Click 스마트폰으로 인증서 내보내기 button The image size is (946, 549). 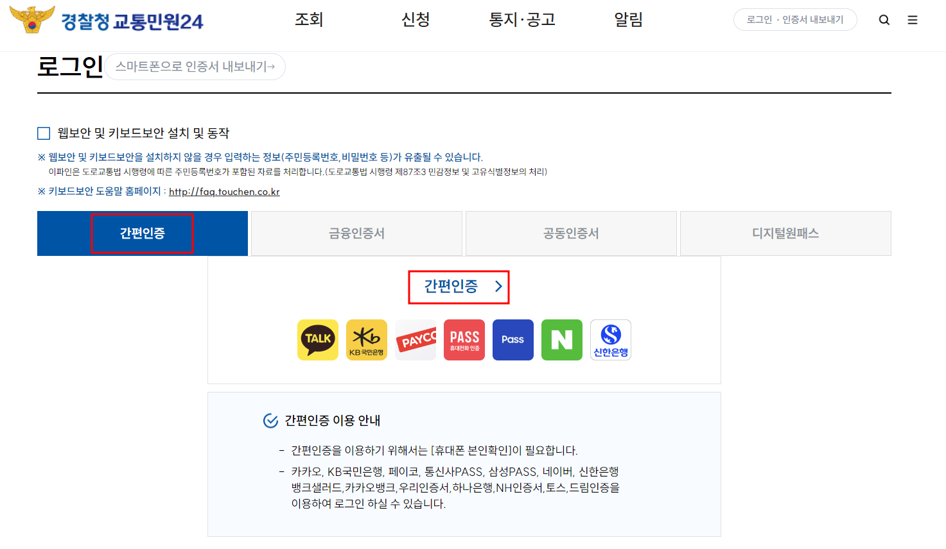click(195, 67)
